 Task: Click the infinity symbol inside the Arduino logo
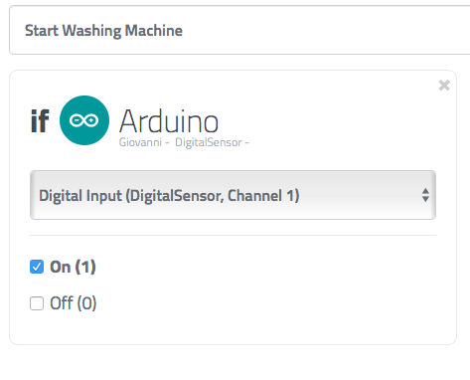84,120
